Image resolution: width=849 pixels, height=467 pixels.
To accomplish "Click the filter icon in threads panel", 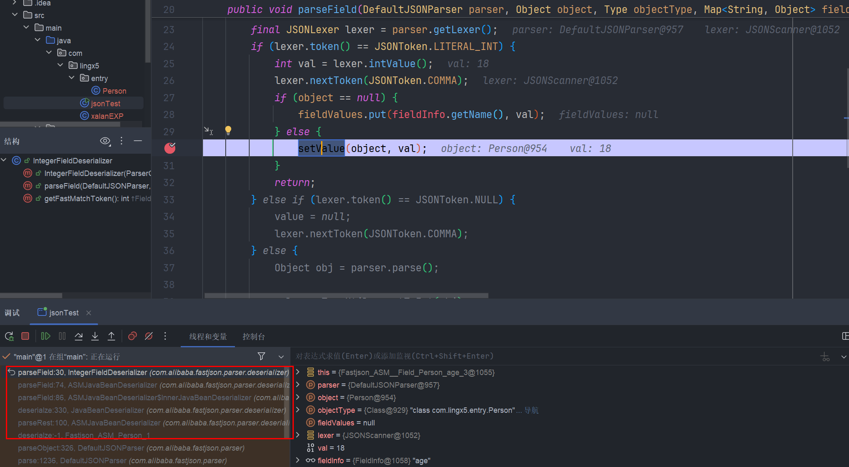I will pyautogui.click(x=261, y=357).
